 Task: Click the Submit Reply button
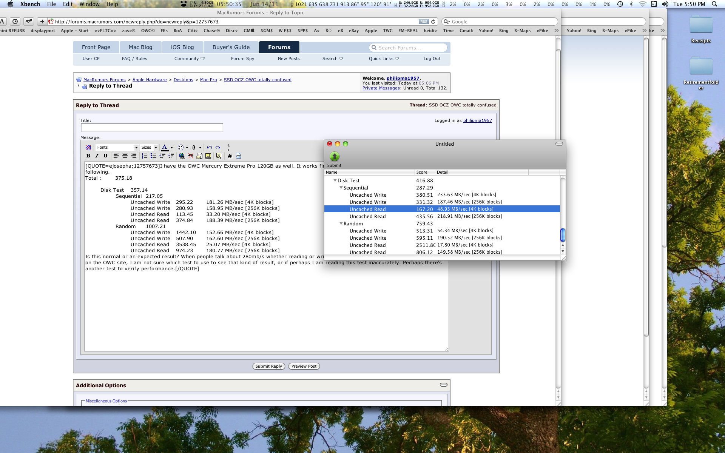(x=268, y=366)
